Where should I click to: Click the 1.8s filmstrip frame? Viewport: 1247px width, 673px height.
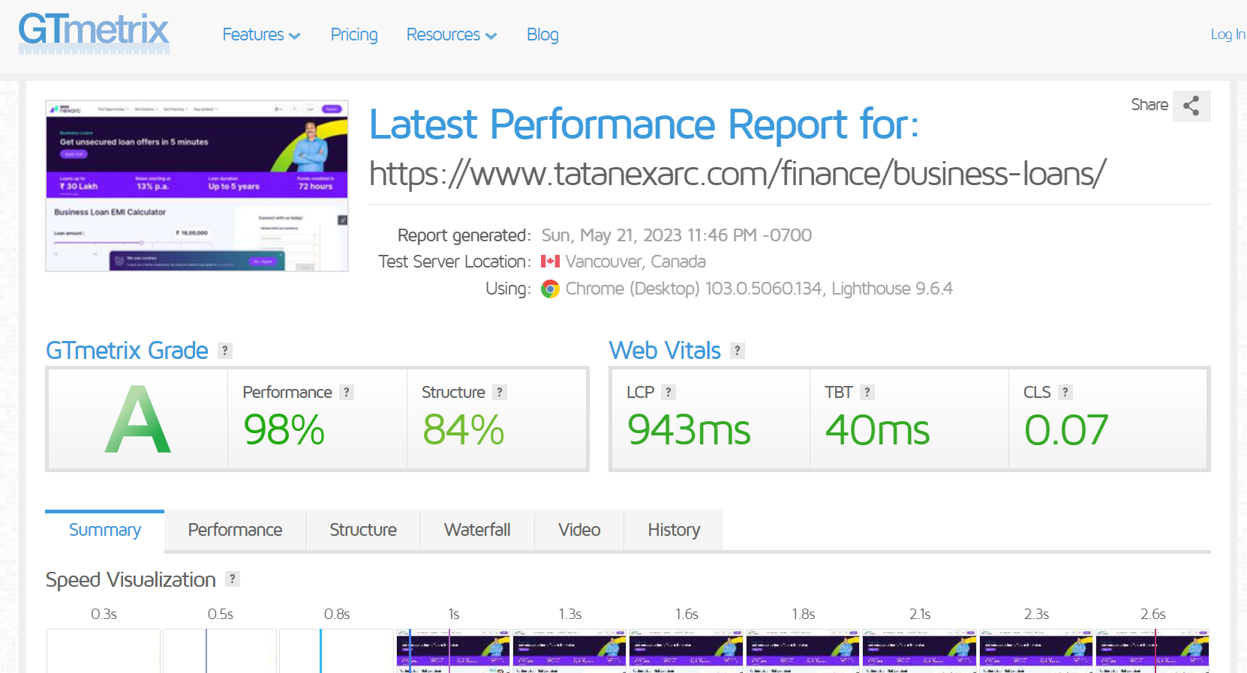803,651
